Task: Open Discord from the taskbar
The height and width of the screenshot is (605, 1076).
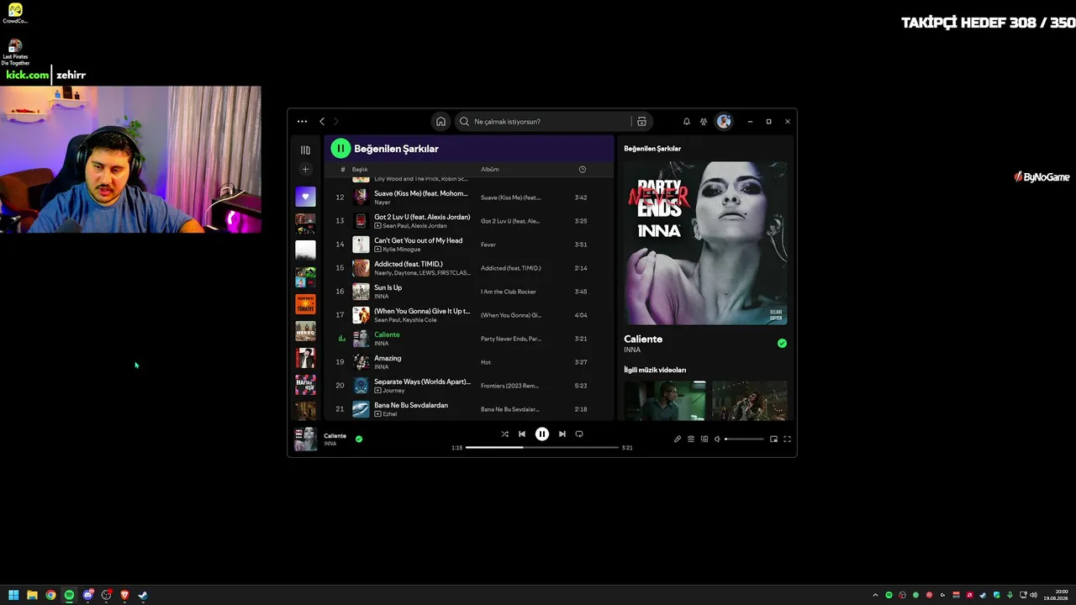Action: coord(87,596)
